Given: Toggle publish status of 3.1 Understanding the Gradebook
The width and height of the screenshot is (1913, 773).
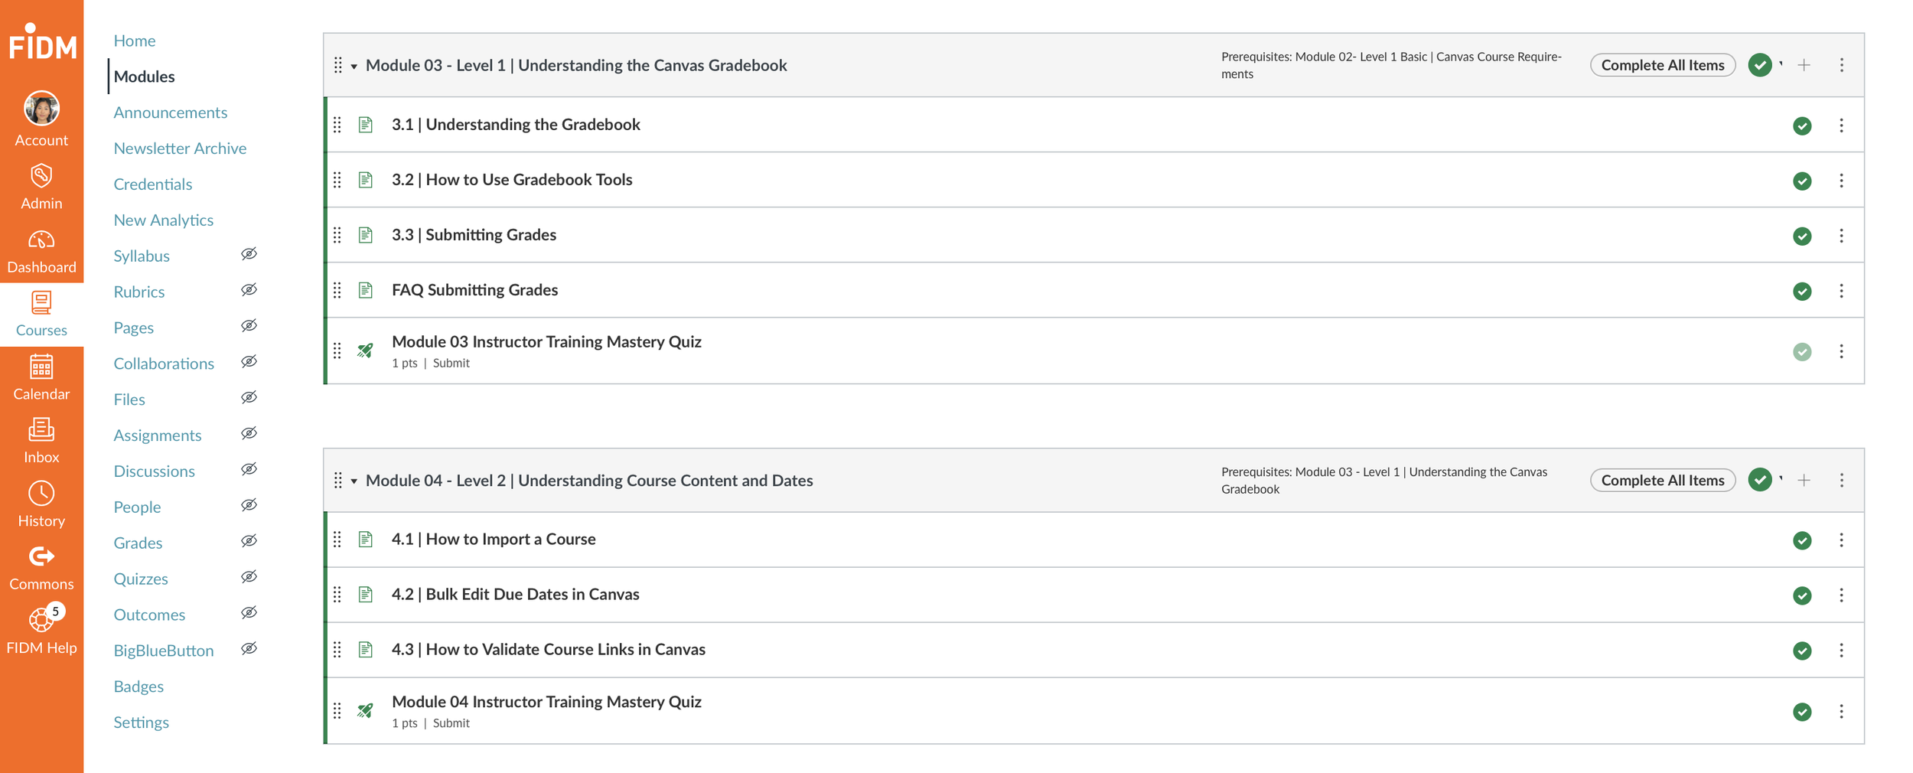Looking at the screenshot, I should coord(1802,126).
